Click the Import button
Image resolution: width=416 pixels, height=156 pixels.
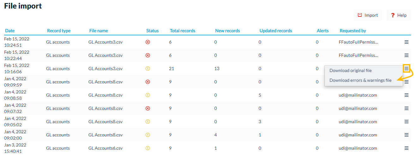point(368,15)
